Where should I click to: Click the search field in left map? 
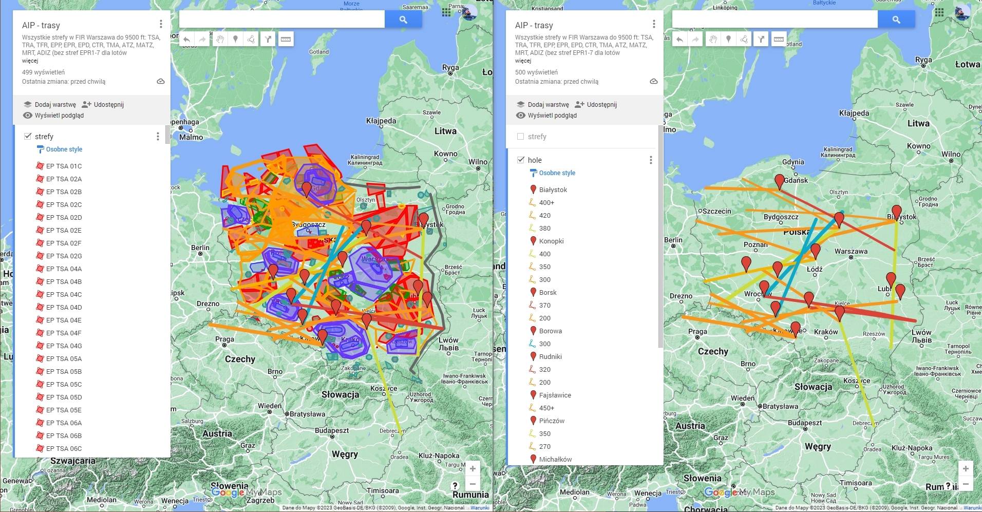(281, 20)
